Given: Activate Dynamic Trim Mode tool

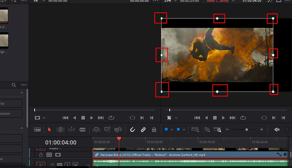Looking at the screenshot, I should click(x=71, y=130).
